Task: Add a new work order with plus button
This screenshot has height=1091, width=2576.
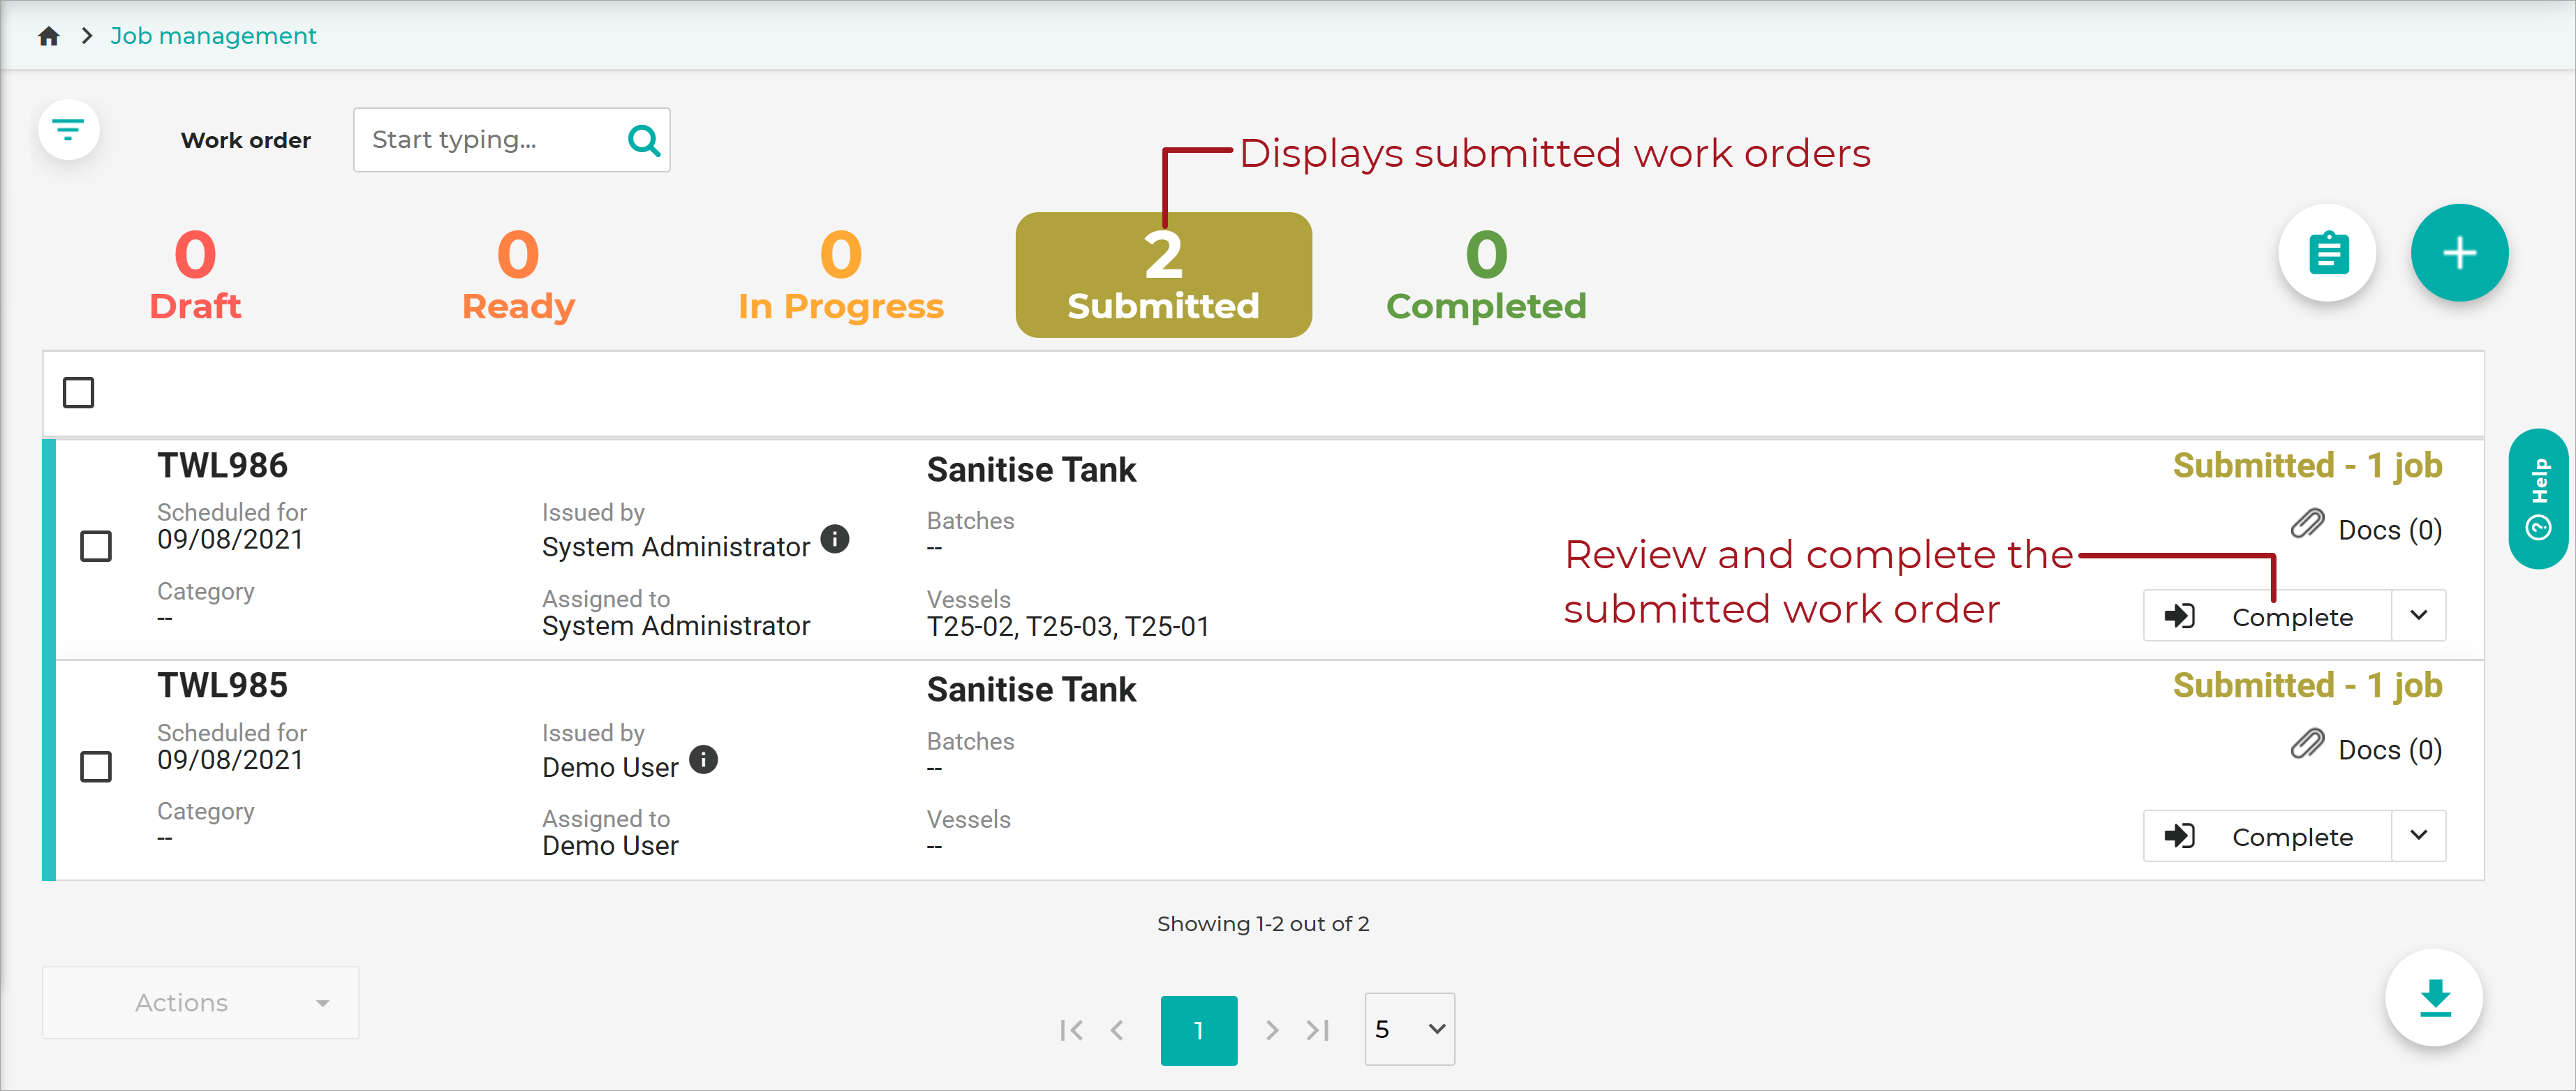Action: [x=2459, y=253]
